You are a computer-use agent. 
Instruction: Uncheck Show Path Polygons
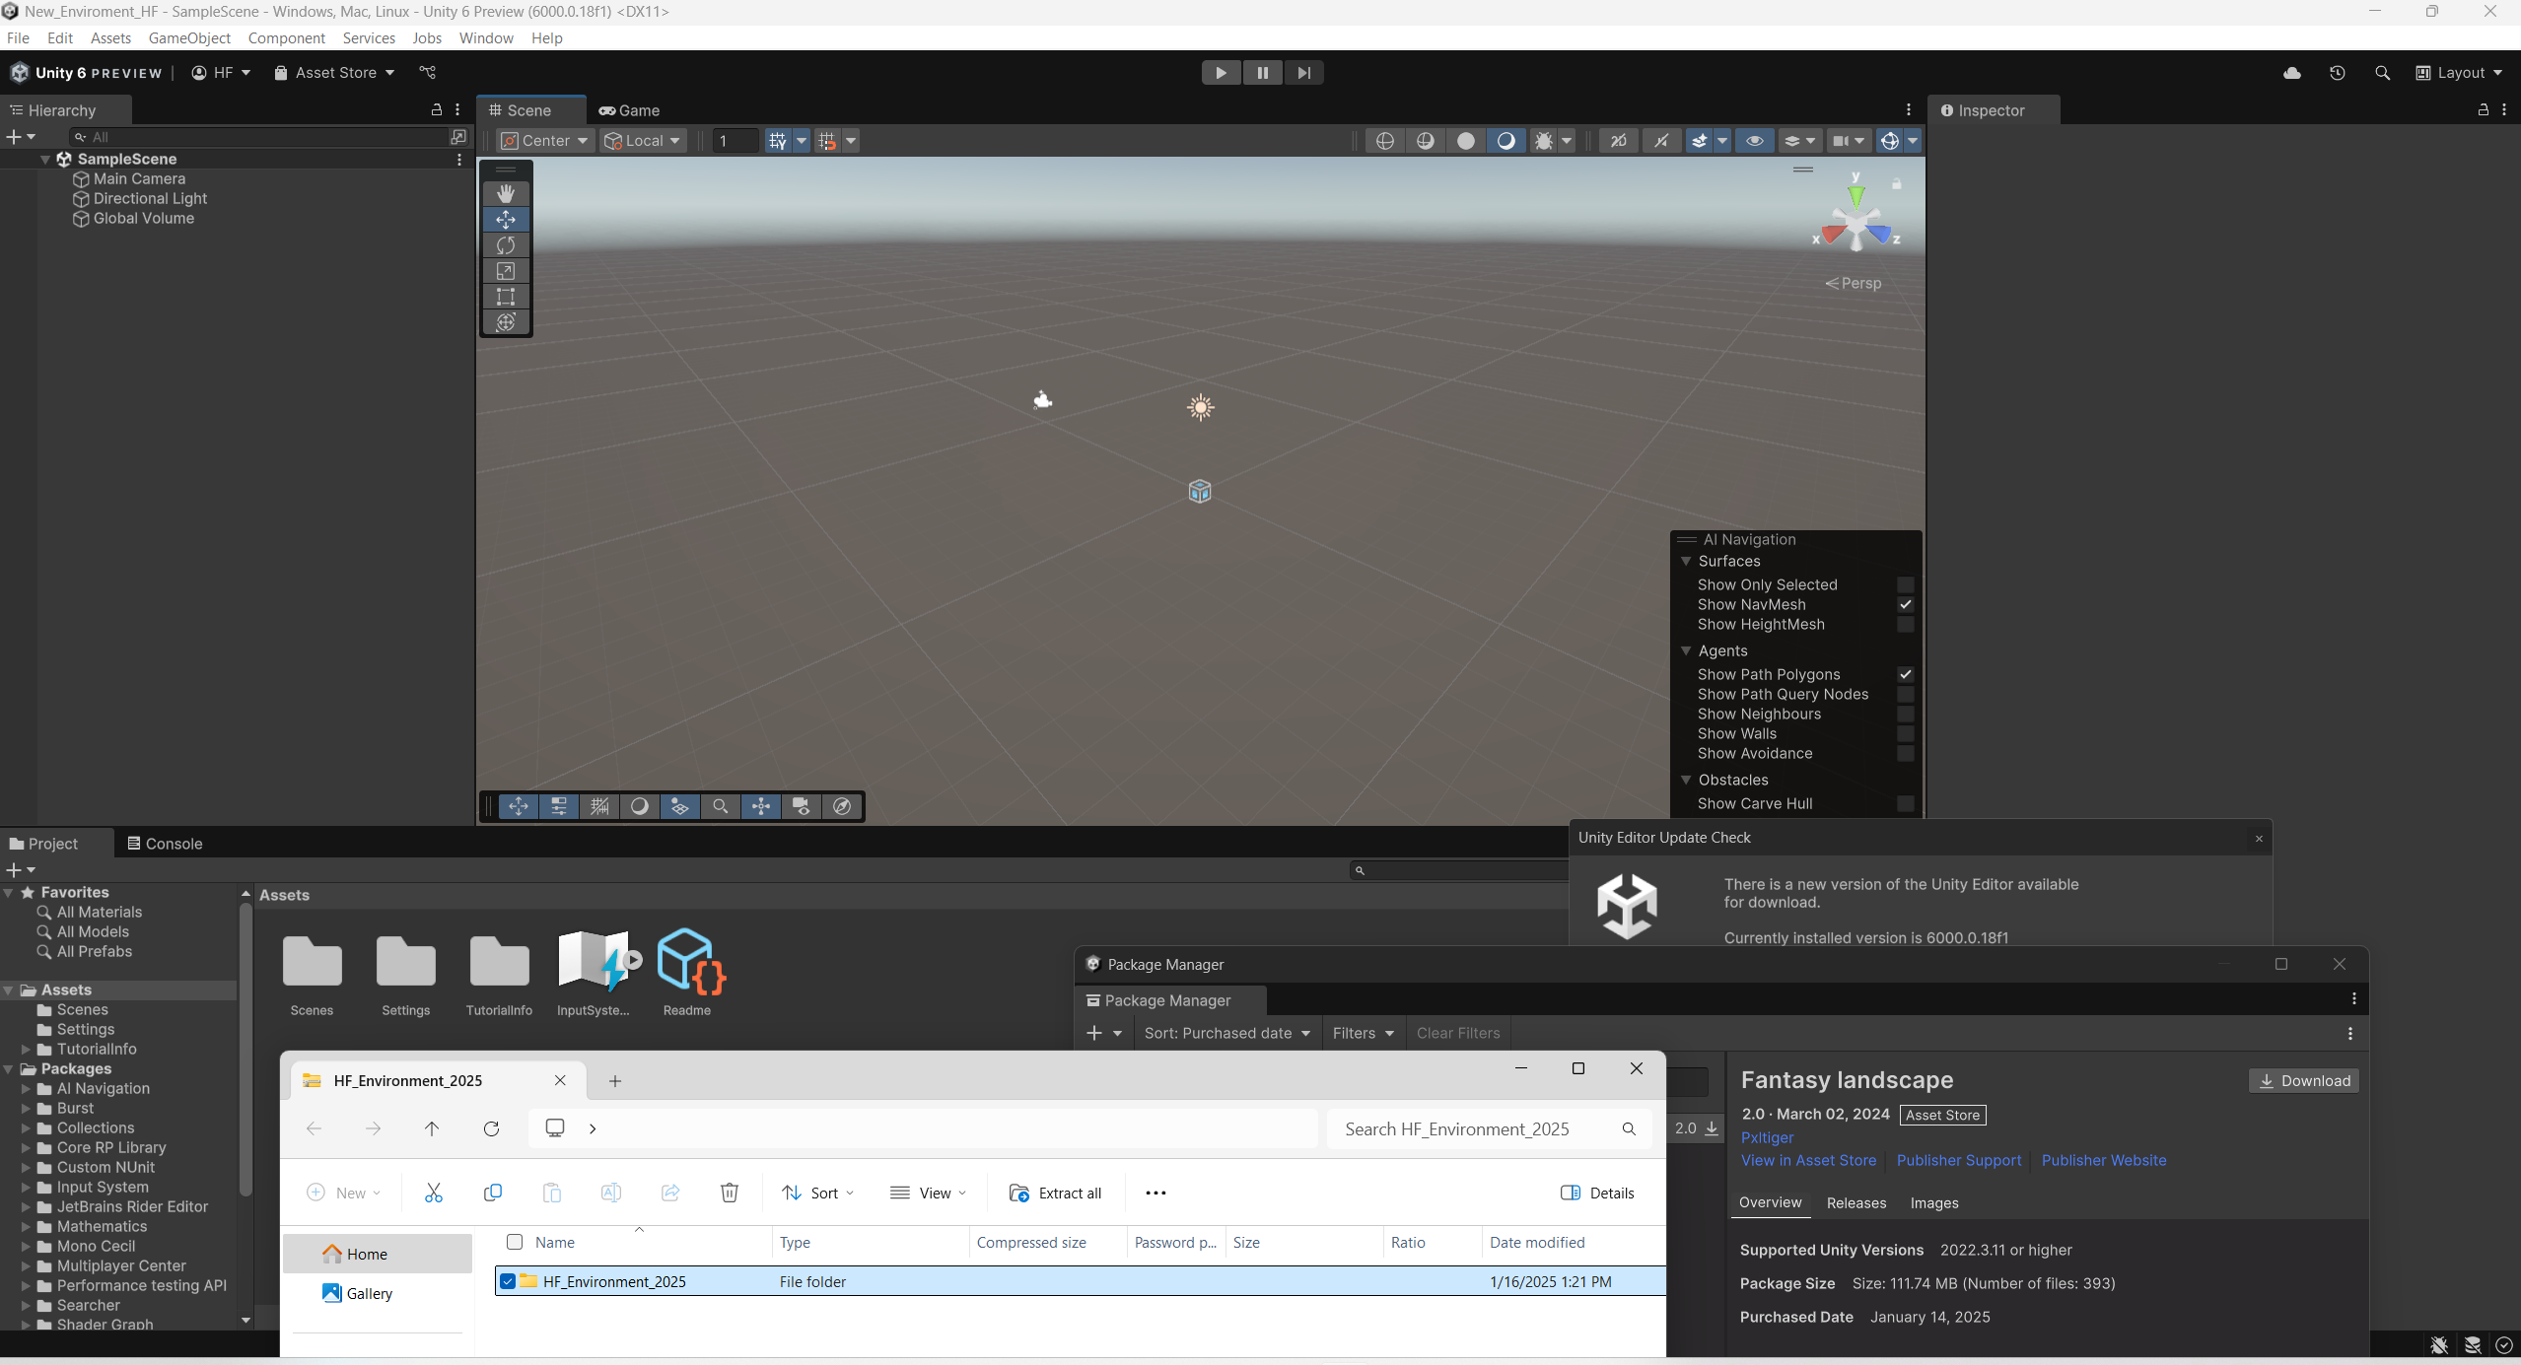(1905, 674)
